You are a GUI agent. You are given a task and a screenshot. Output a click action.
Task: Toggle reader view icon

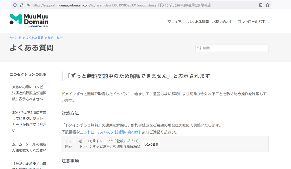(x=261, y=5)
